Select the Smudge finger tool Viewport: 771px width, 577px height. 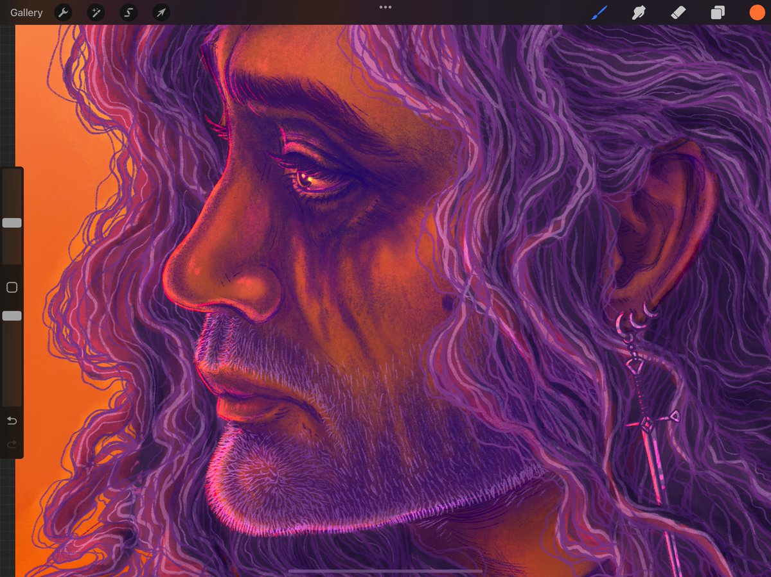tap(639, 12)
